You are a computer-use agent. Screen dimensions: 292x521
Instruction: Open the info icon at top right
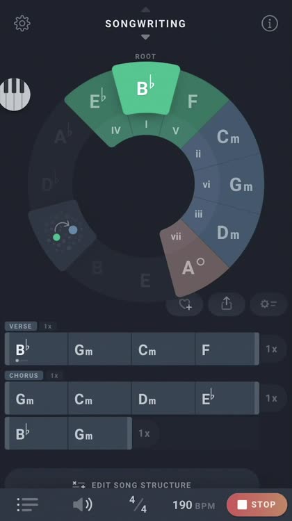click(269, 24)
